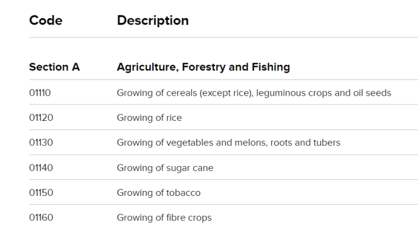This screenshot has height=228, width=418.
Task: Select code 01120 in the table
Action: 41,118
